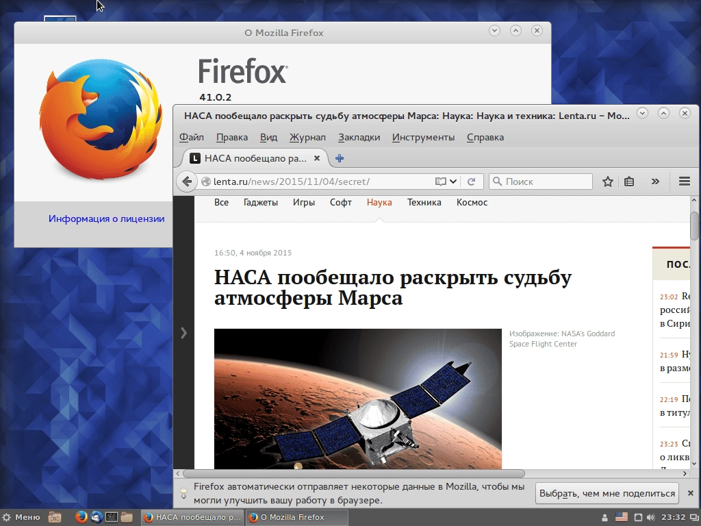Select the Наука section link
This screenshot has width=701, height=526.
click(379, 202)
